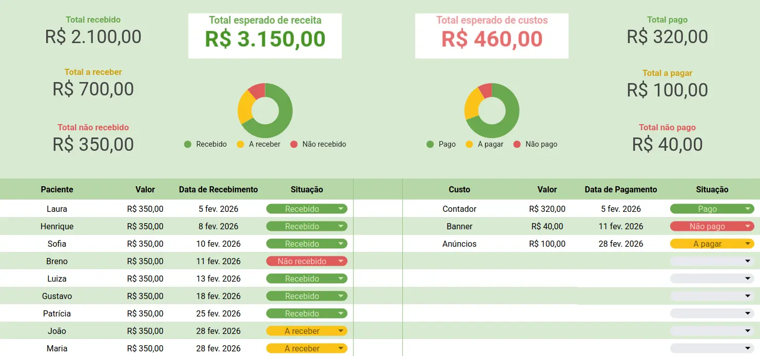Viewport: 760px width, 356px height.
Task: Select the Data de Pagamento header cell
Action: point(620,189)
